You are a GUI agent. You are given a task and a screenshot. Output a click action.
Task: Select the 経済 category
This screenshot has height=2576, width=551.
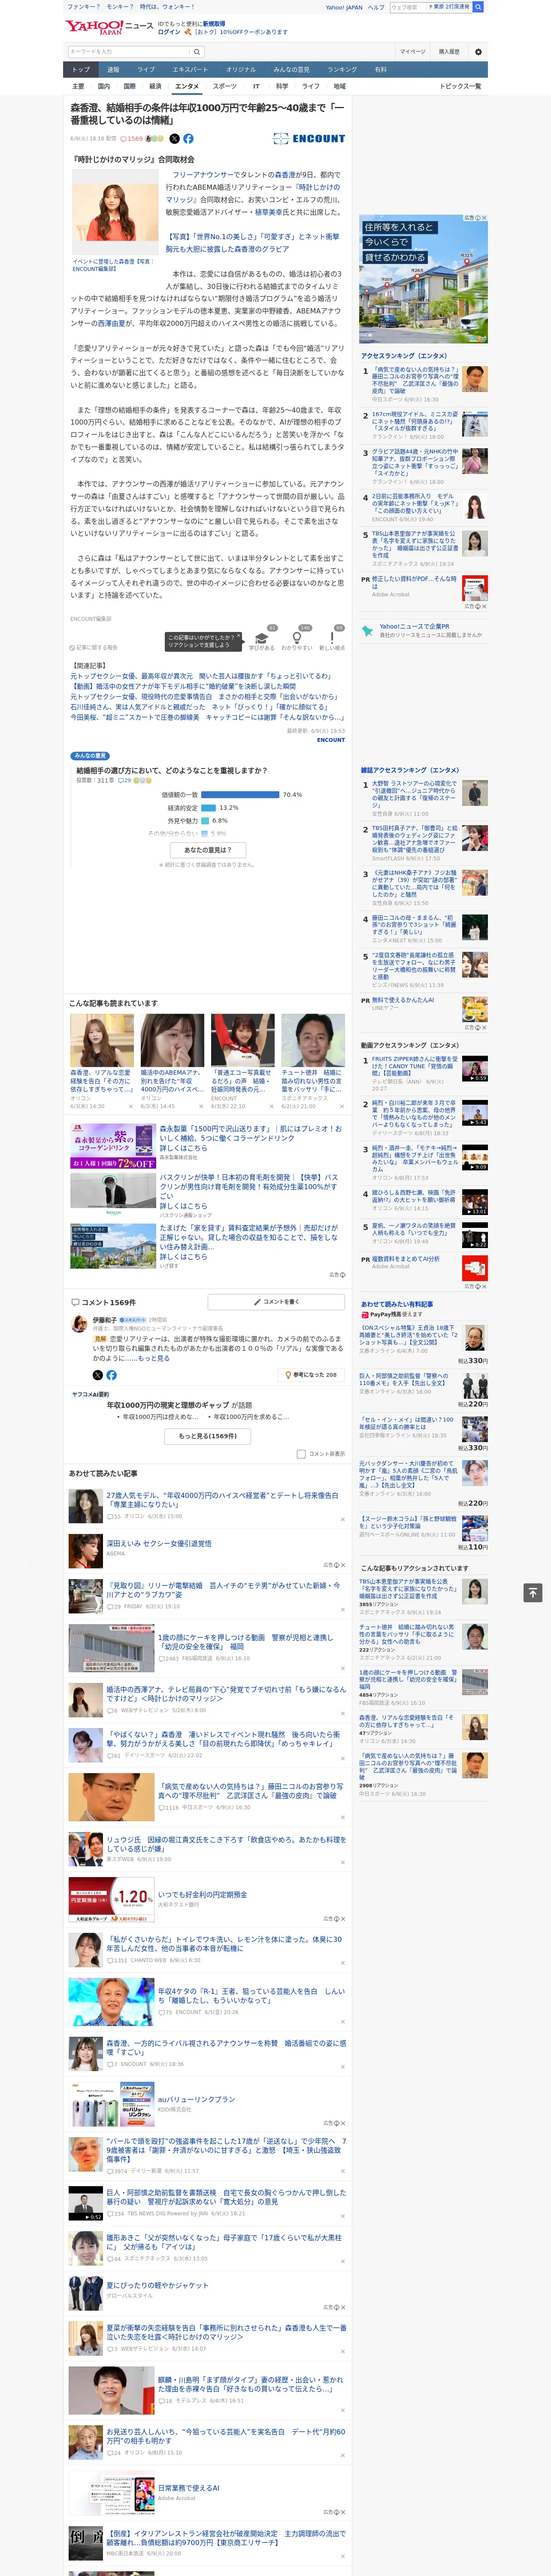(x=155, y=86)
